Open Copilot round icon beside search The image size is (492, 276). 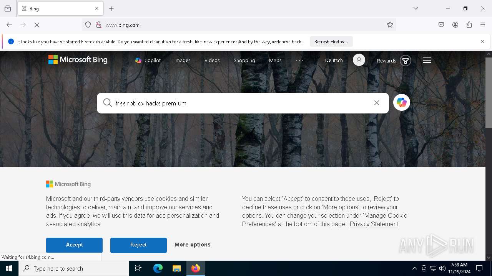coord(402,103)
